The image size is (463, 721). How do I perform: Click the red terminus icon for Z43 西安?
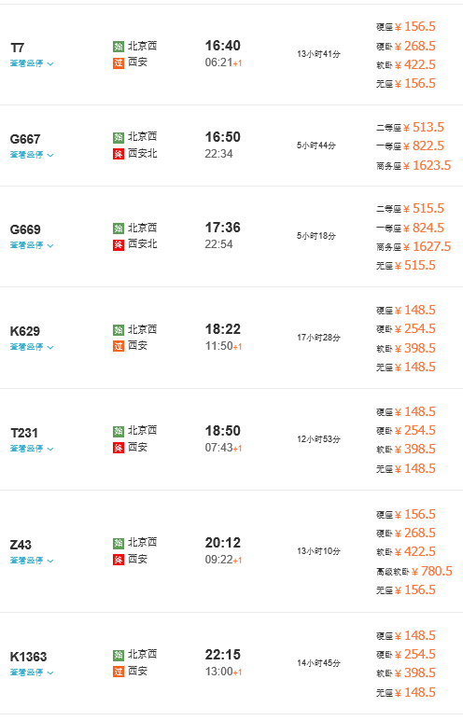point(119,560)
